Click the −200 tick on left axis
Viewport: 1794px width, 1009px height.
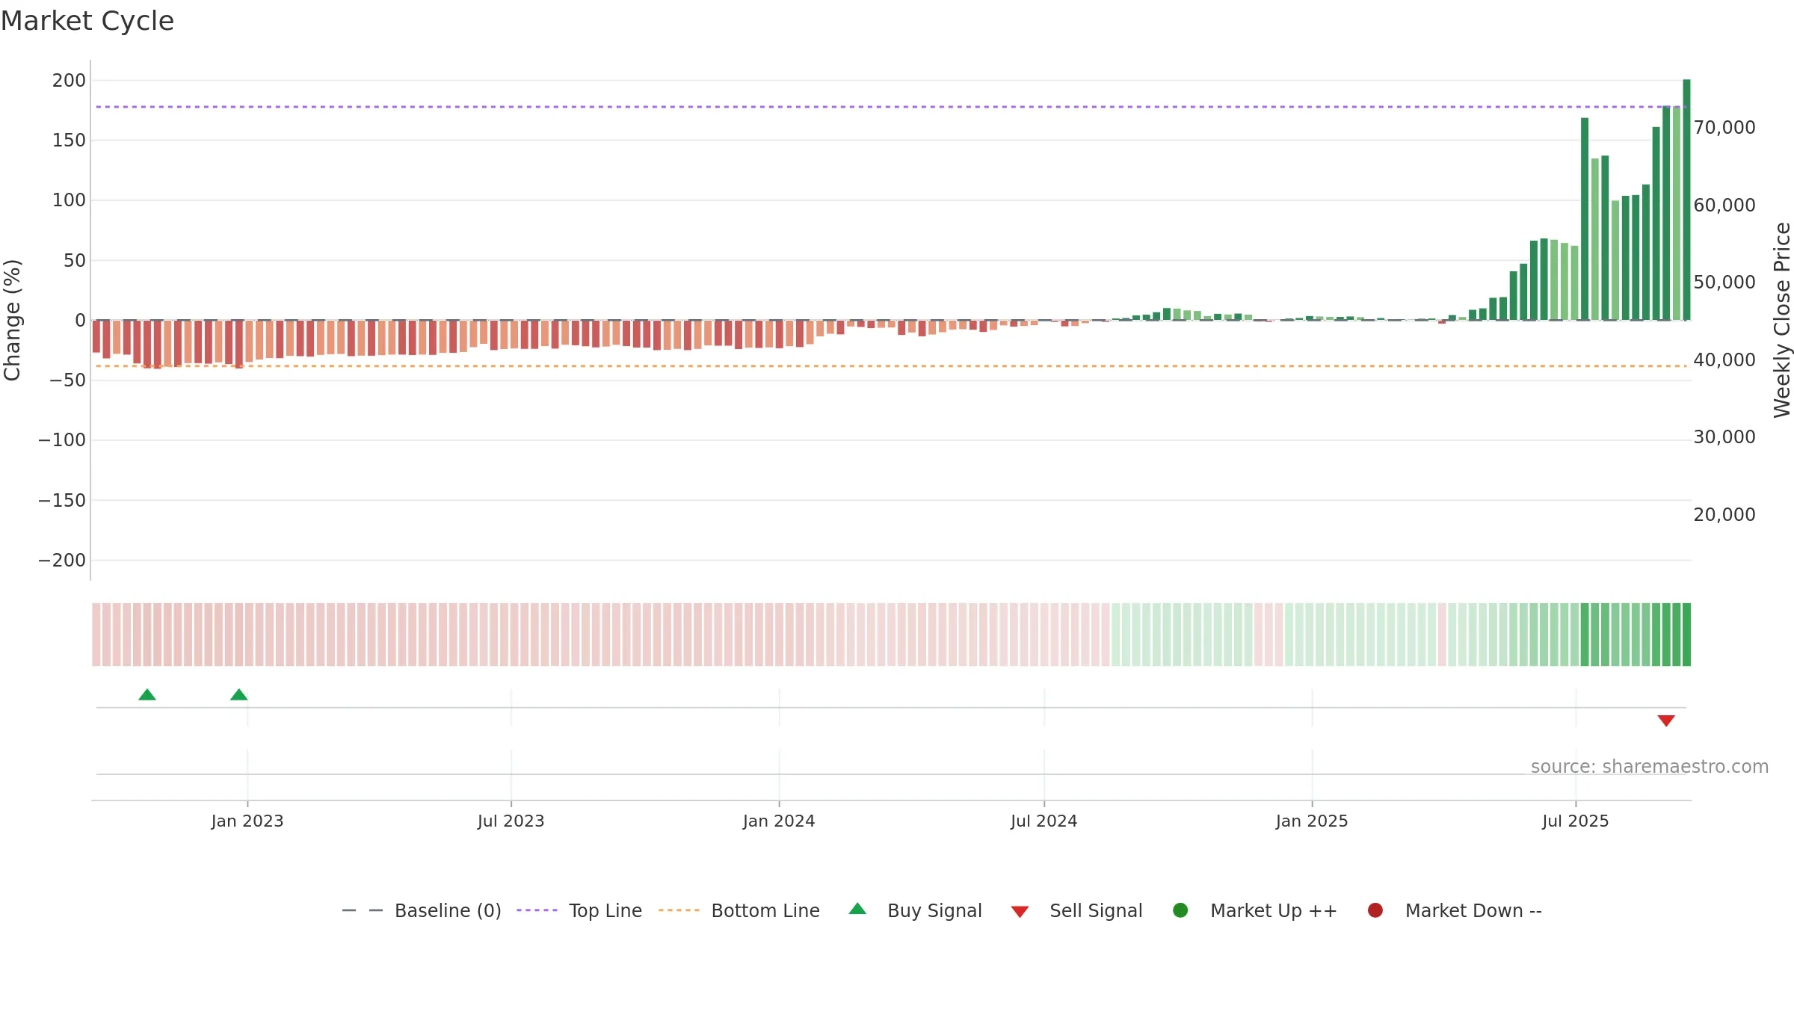[62, 561]
